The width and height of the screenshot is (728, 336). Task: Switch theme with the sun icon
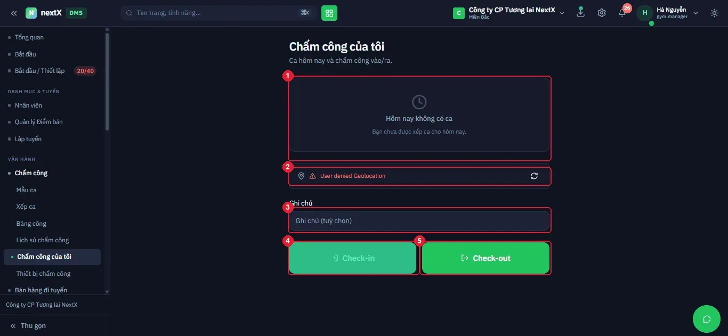coord(715,13)
